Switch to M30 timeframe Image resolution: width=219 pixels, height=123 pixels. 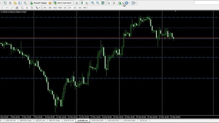pyautogui.click(x=60, y=8)
